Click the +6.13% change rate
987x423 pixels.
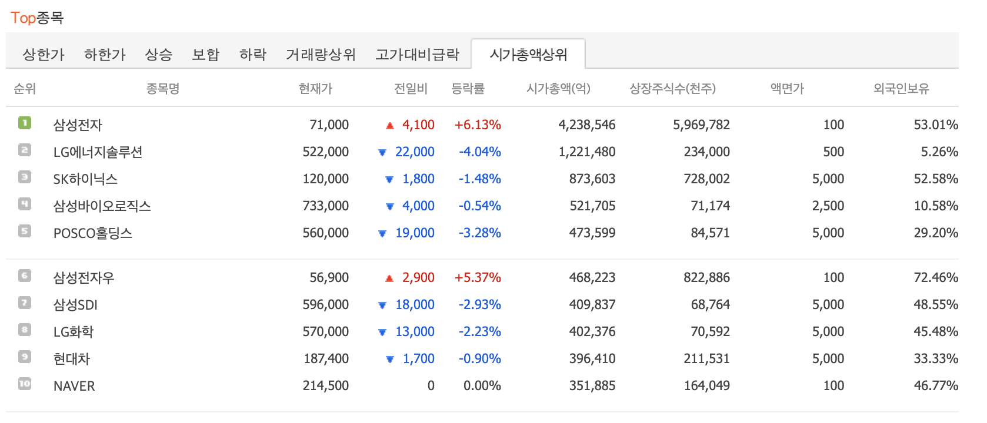coord(478,125)
